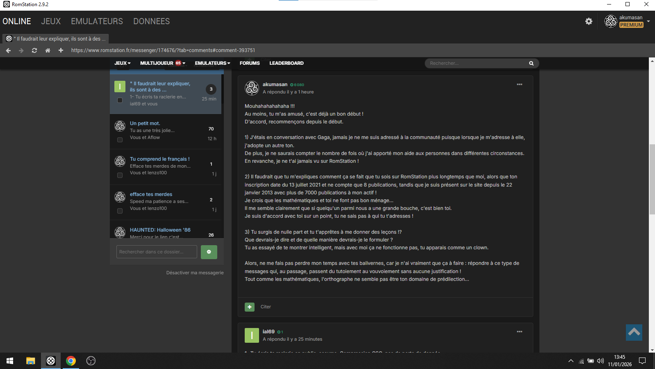Open 'efface tes merdes' conversation
The height and width of the screenshot is (369, 655).
(x=151, y=194)
